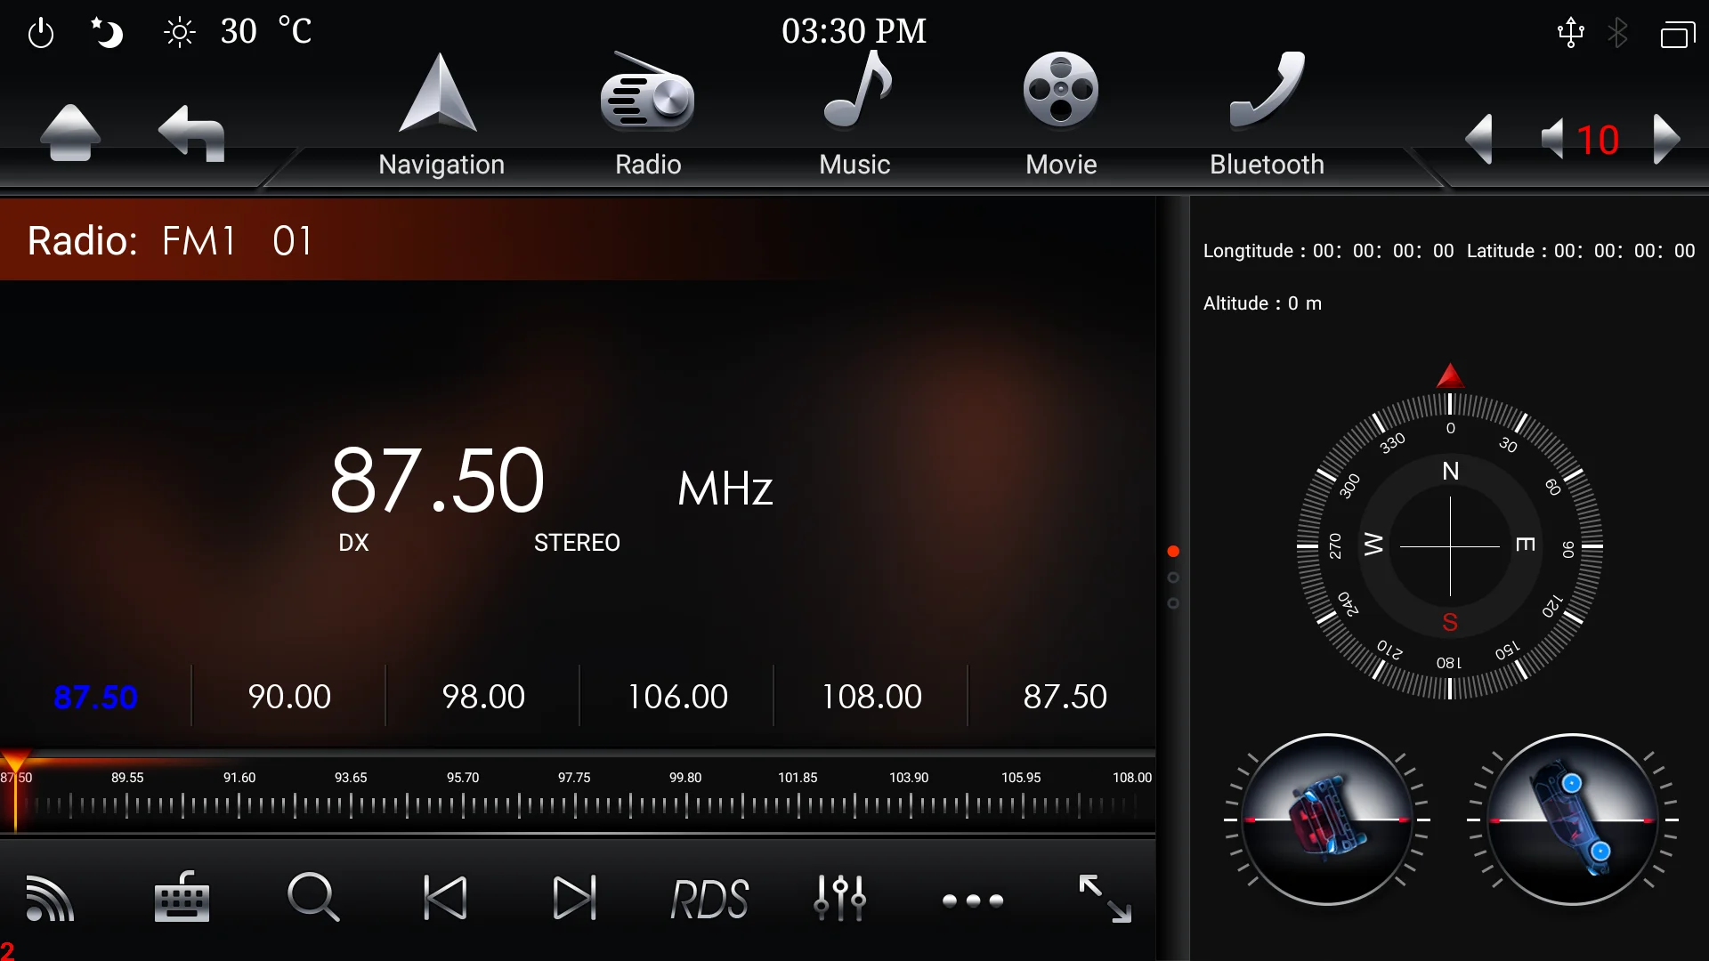Increase volume with right arrow

pos(1665,140)
